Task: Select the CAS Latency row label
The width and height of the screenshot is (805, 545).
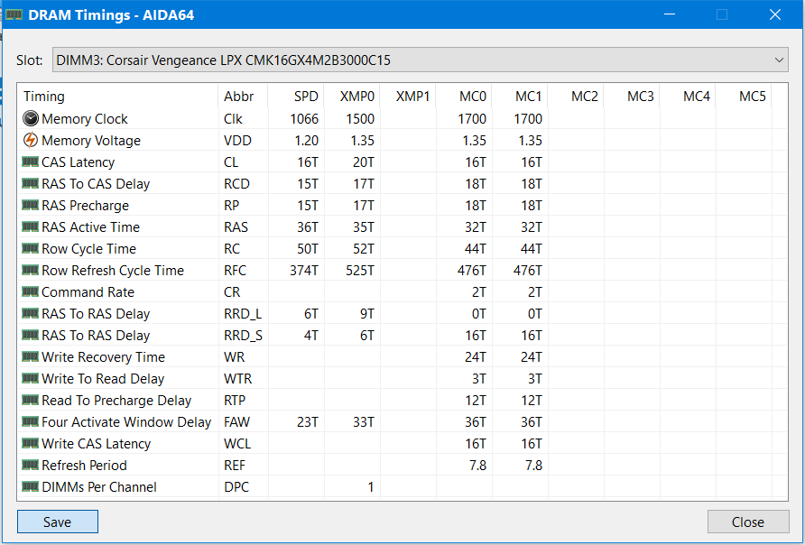Action: (78, 162)
